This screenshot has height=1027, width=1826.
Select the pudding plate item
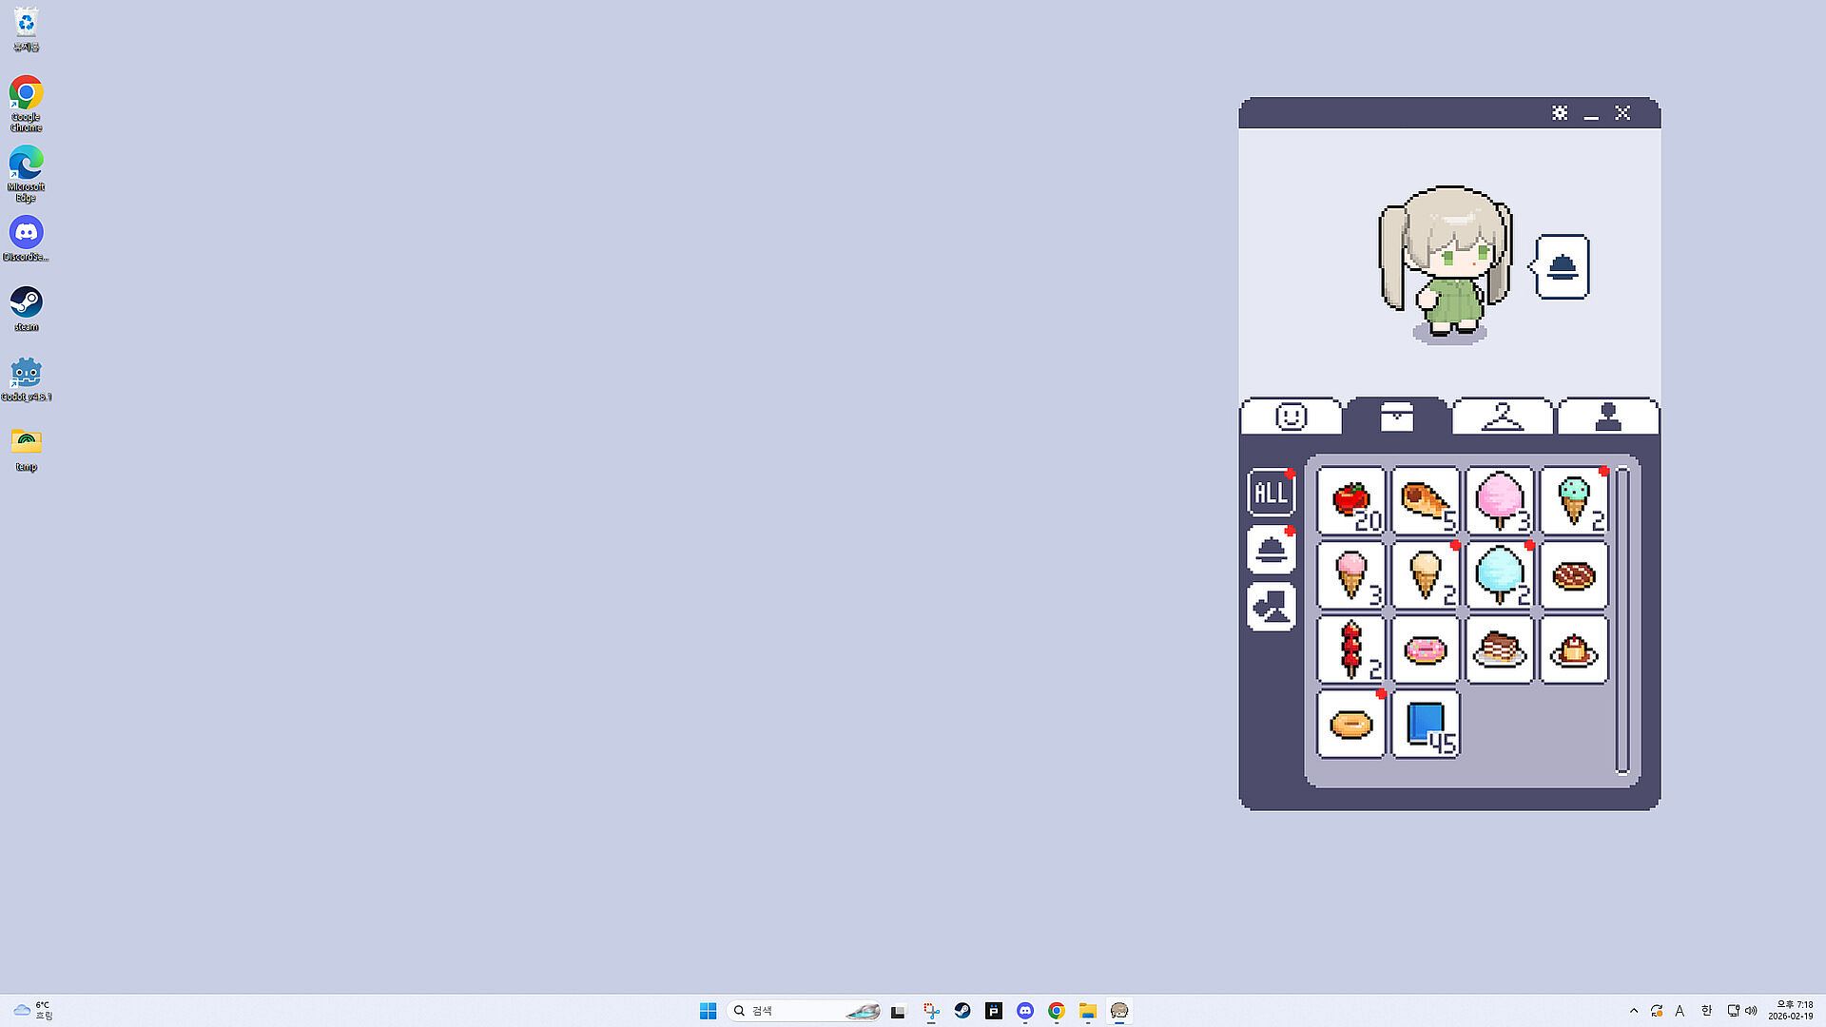click(x=1574, y=649)
